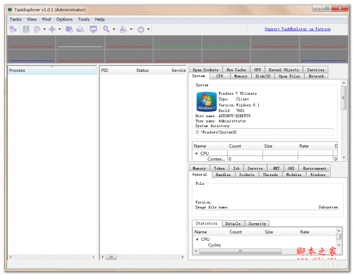Select the Security sub-tab
This screenshot has height=275, width=353.
257,224
